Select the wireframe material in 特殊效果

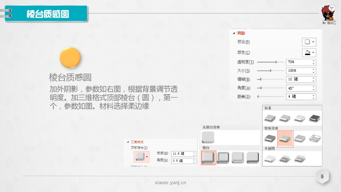[314, 138]
